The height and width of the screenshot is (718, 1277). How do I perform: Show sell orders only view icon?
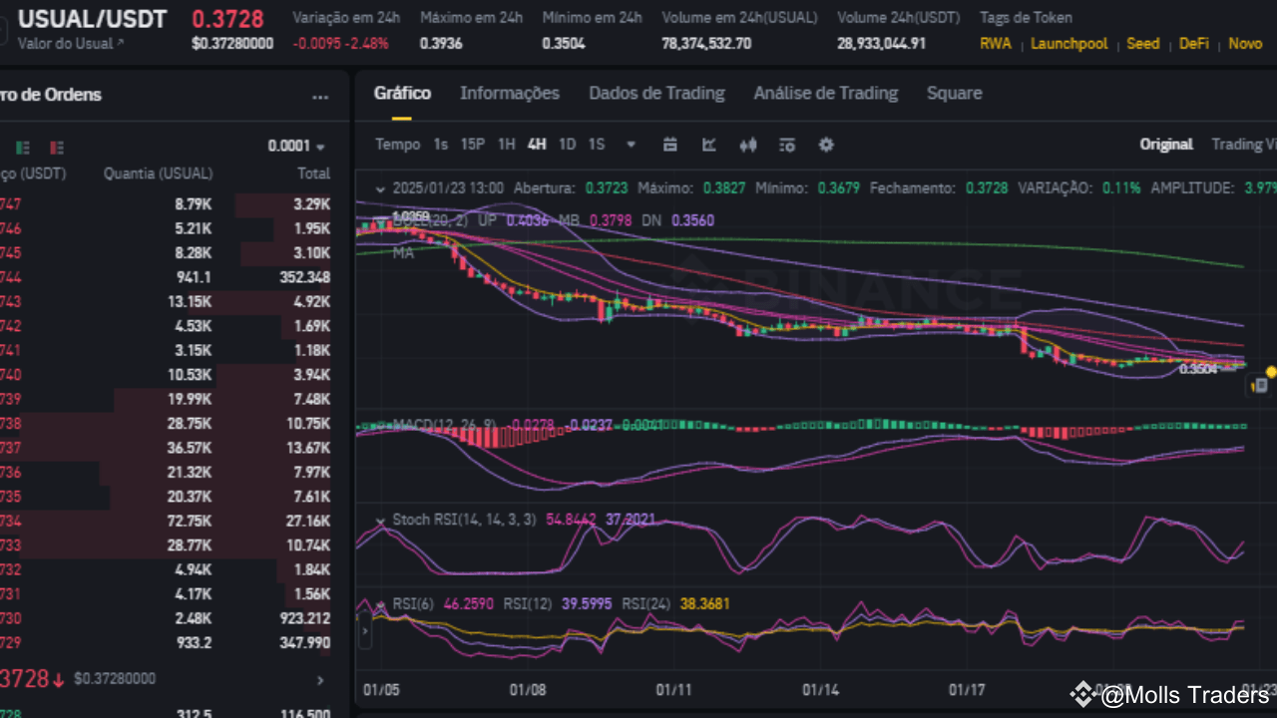(57, 148)
